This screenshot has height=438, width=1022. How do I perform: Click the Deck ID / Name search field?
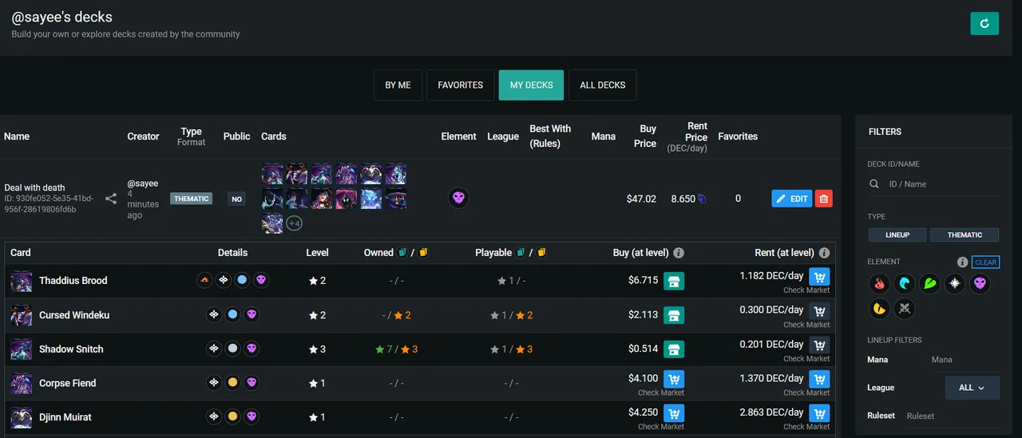point(938,184)
